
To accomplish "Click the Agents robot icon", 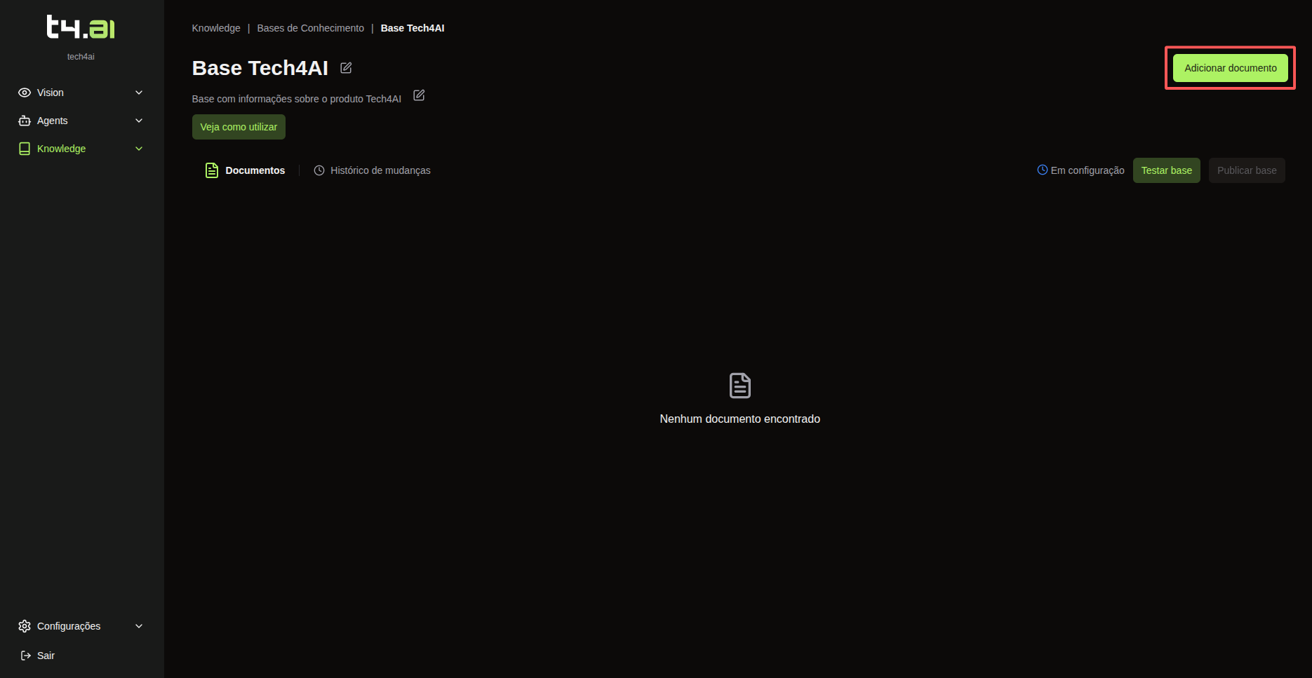I will (x=25, y=121).
